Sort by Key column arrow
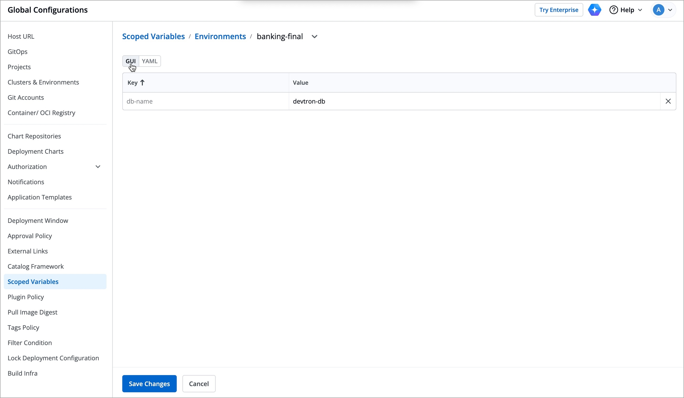Screen dimensions: 684x398 tap(142, 83)
